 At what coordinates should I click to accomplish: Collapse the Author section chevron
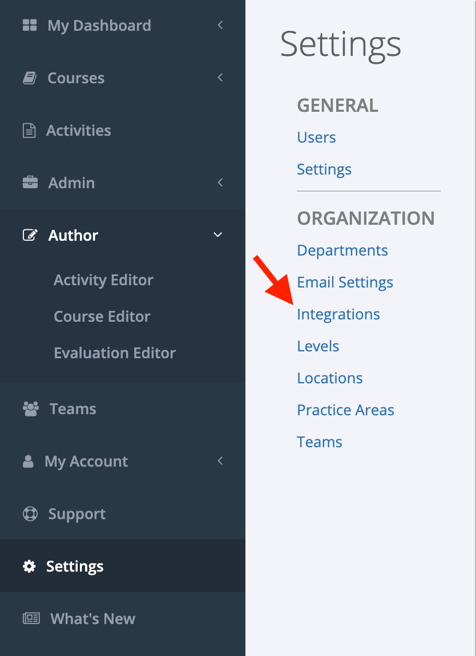[x=217, y=234]
